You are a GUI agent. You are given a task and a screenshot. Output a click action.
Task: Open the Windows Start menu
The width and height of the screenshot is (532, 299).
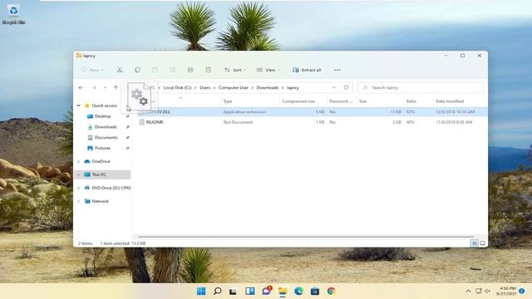coord(201,292)
